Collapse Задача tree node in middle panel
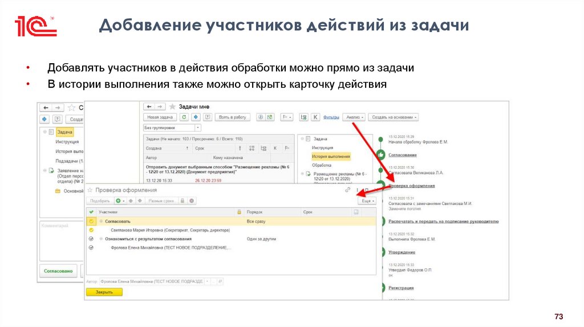This screenshot has width=584, height=327. (x=303, y=139)
